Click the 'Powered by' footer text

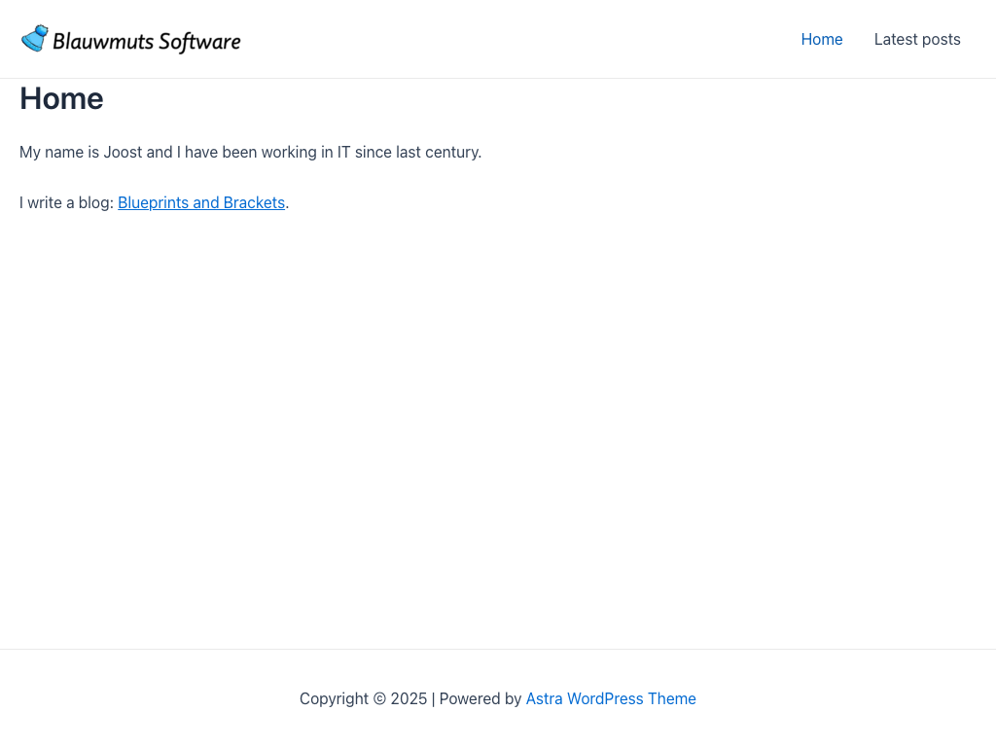click(x=480, y=698)
